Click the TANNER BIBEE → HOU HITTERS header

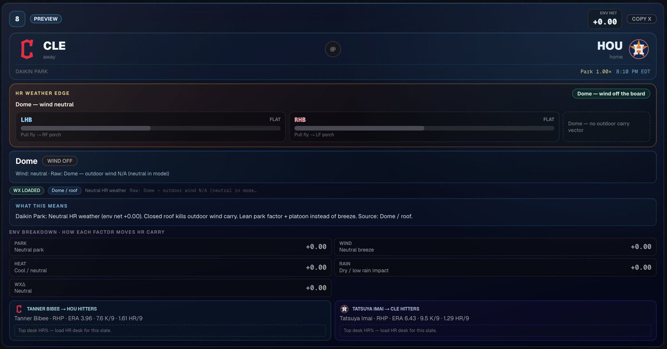62,309
